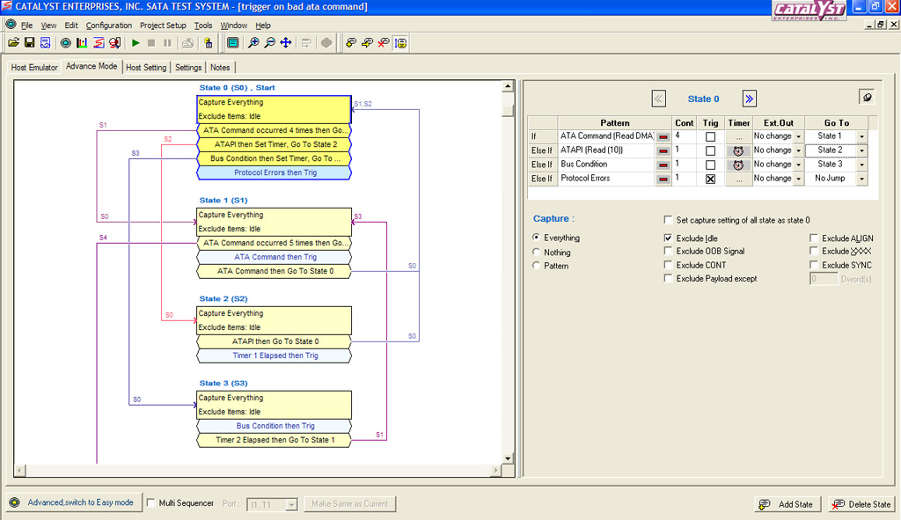Viewport: 901px width, 520px height.
Task: Click the Add State button
Action: [x=787, y=504]
